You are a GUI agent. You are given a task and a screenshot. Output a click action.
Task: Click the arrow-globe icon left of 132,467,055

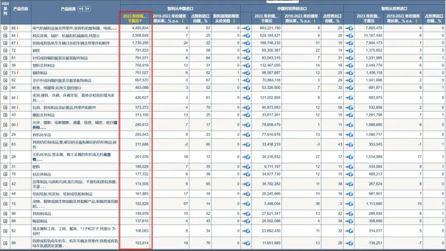[246, 65]
